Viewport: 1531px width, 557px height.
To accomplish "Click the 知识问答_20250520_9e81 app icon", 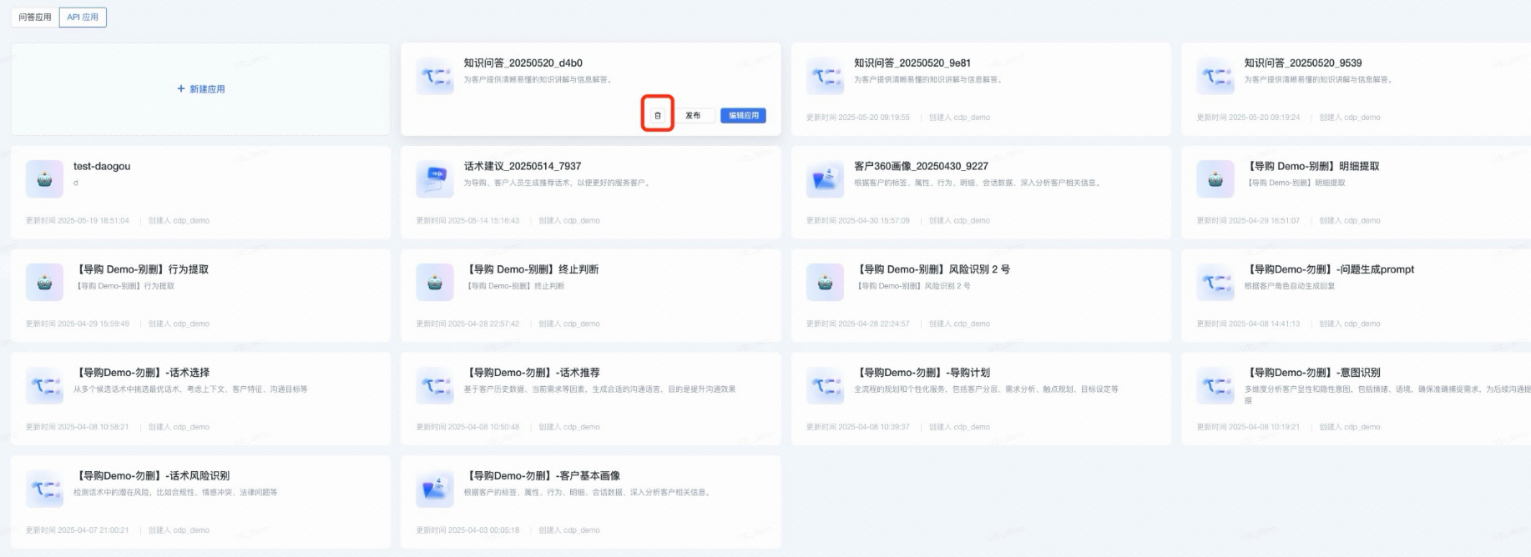I will point(825,76).
